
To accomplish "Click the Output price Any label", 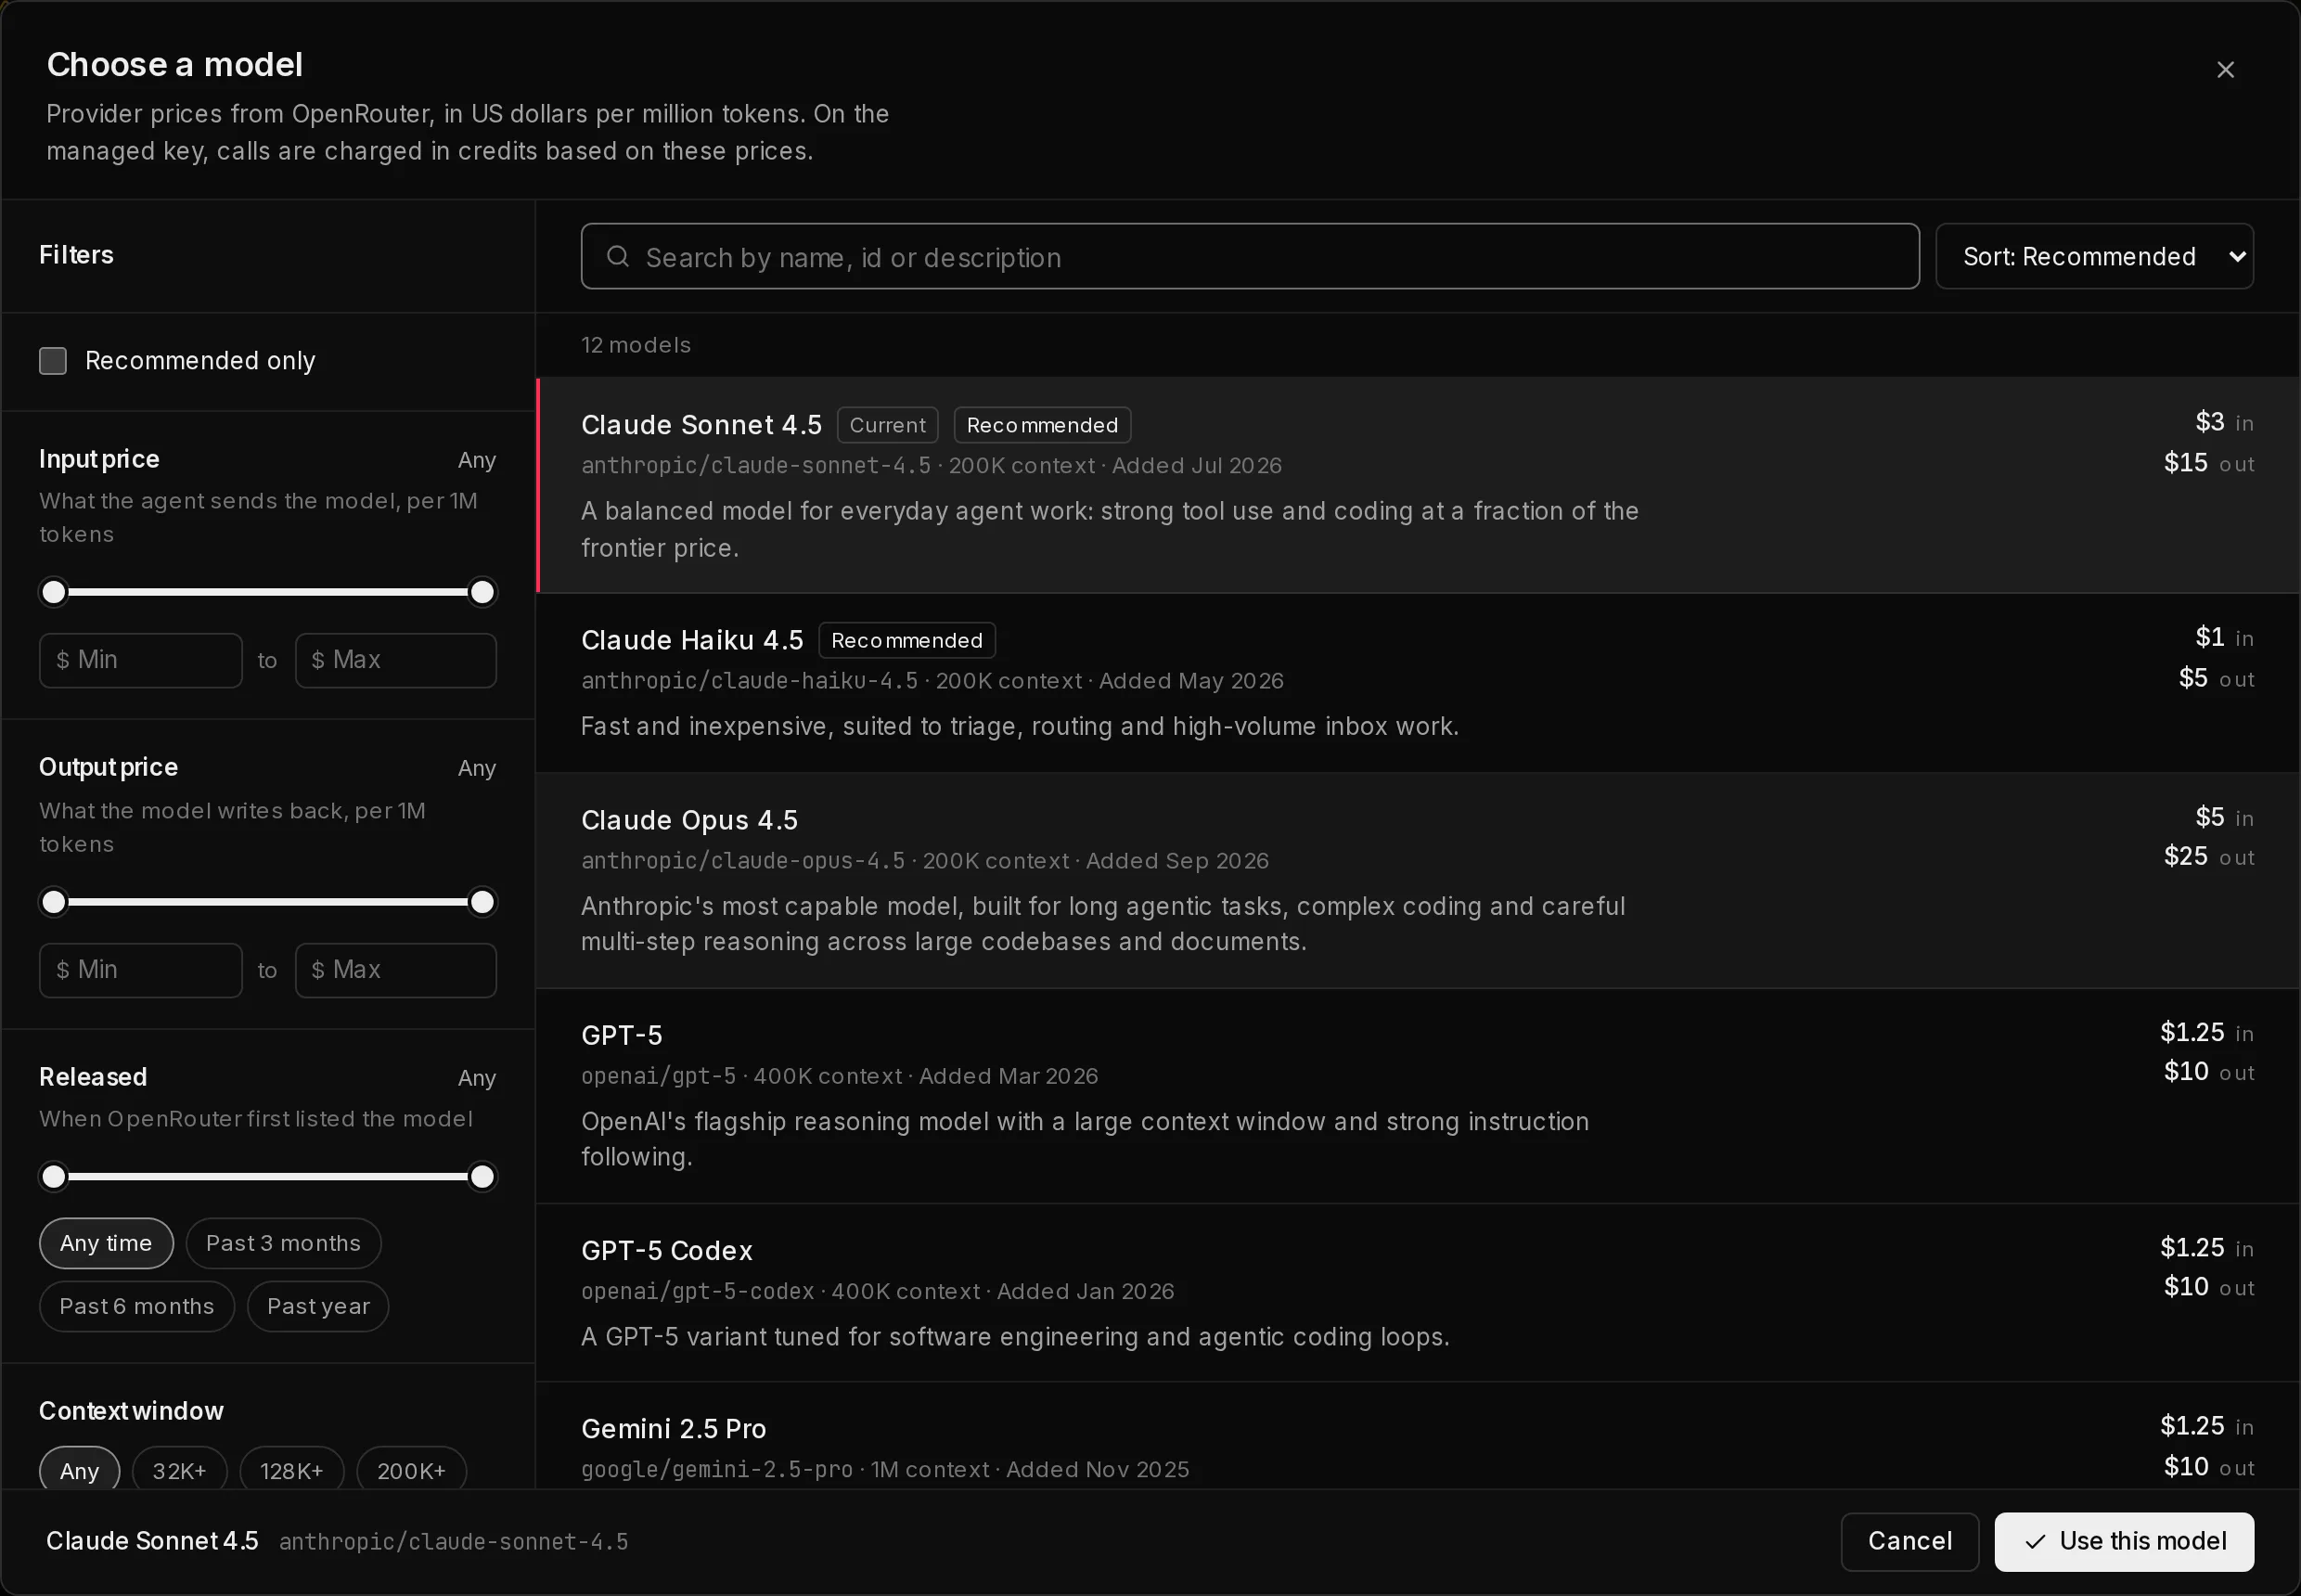I will [477, 768].
